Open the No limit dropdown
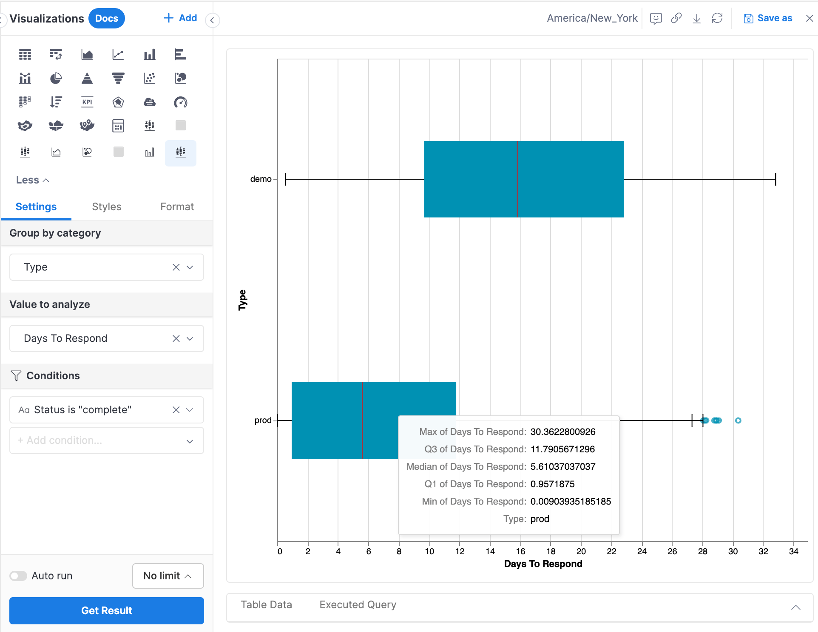Image resolution: width=818 pixels, height=632 pixels. click(x=168, y=576)
